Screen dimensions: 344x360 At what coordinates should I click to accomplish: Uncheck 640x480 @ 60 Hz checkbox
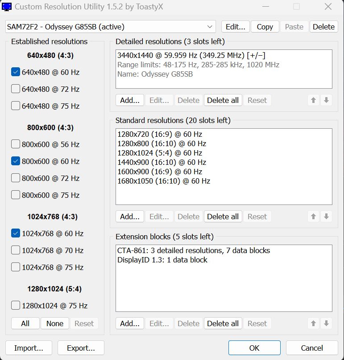(x=16, y=72)
